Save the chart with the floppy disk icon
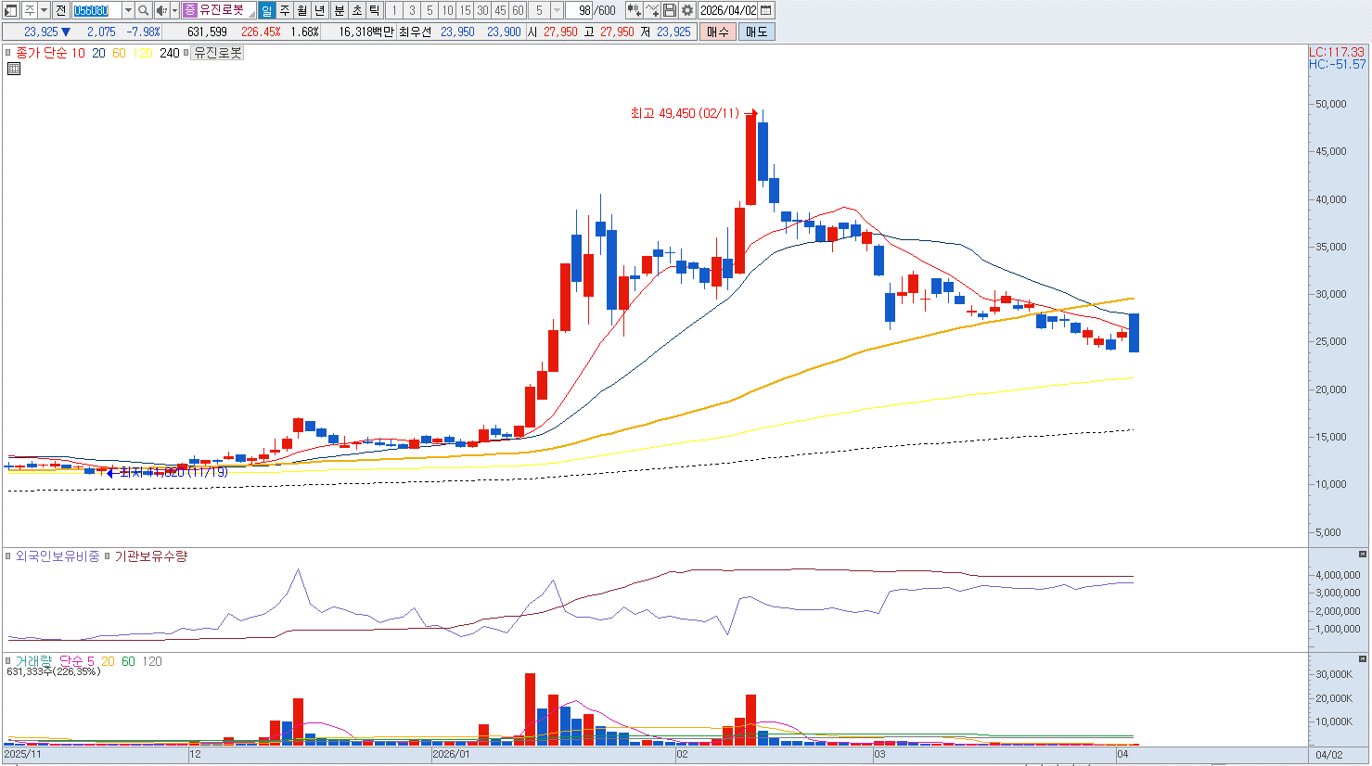Screen dimensions: 1372x766 coord(670,10)
